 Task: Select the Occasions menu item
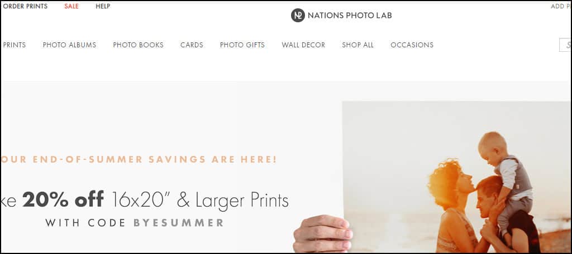412,45
